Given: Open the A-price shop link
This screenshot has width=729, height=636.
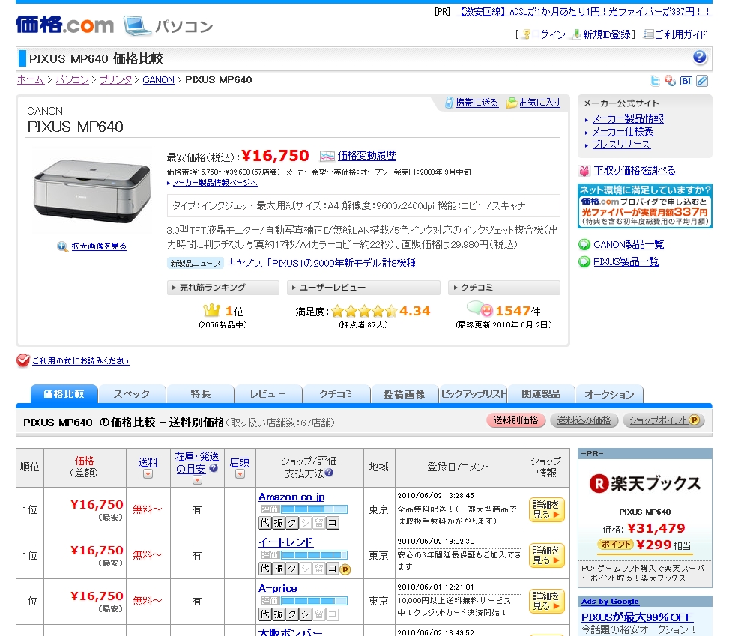Looking at the screenshot, I should click(277, 589).
